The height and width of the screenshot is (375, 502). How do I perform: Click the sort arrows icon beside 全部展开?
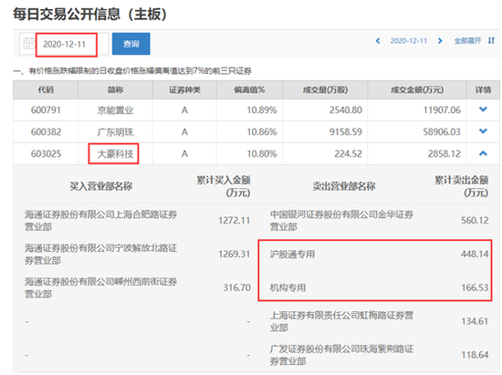(x=491, y=41)
